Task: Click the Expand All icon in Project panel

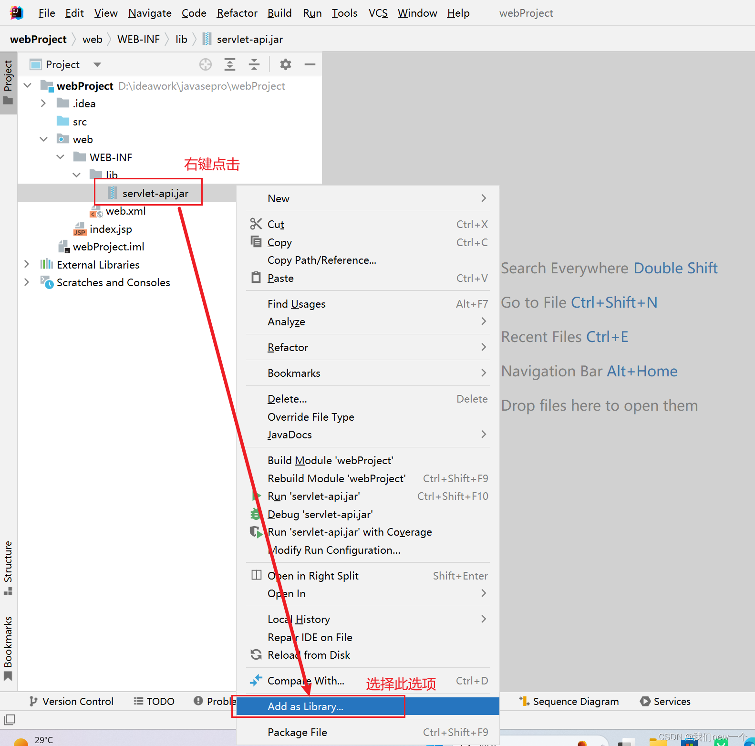Action: coord(230,64)
